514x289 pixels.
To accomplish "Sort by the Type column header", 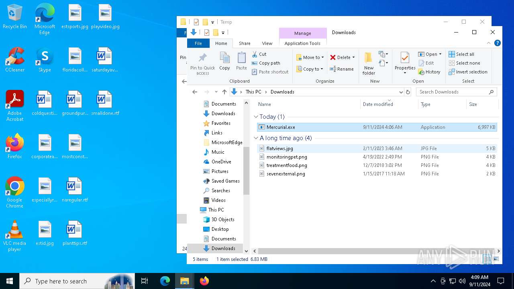I will click(x=442, y=104).
